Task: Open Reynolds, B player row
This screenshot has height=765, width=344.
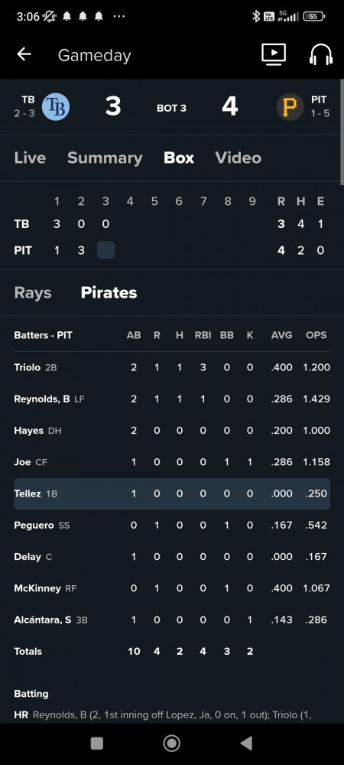Action: 172,399
